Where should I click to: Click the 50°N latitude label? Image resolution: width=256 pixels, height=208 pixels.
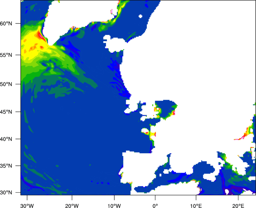pyautogui.click(x=6, y=84)
